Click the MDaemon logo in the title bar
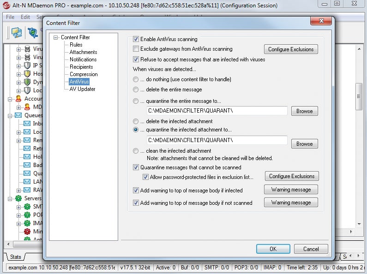The width and height of the screenshot is (367, 274). click(6, 5)
